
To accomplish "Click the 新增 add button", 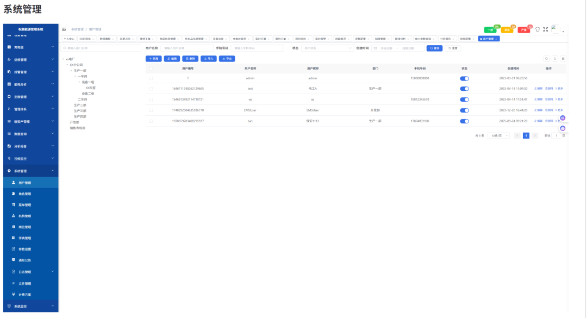I will (x=153, y=59).
